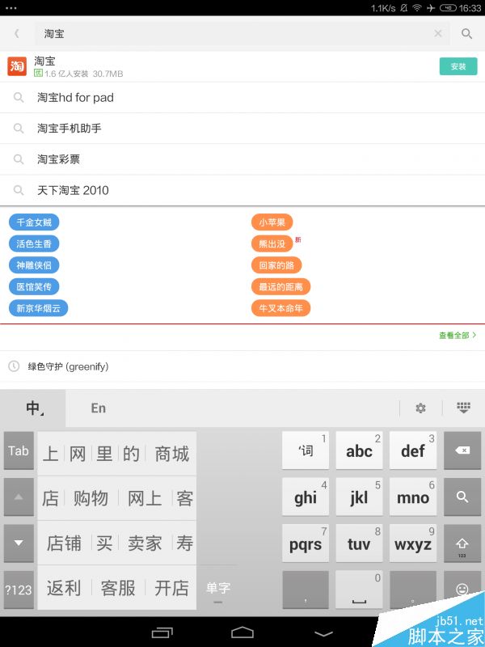Open the emoji smiley key
The image size is (485, 647).
[x=462, y=590]
